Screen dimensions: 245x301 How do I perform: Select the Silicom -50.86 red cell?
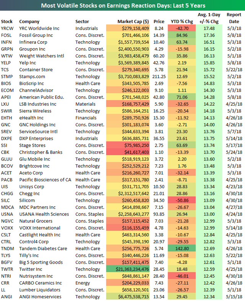coord(182,201)
